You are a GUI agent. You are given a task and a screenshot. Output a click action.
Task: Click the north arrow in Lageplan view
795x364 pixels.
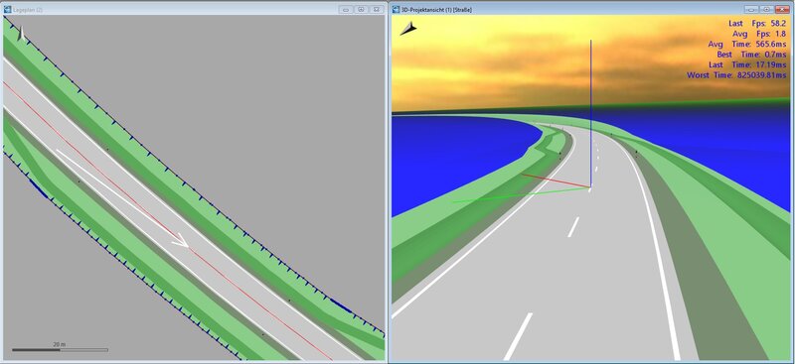21,34
